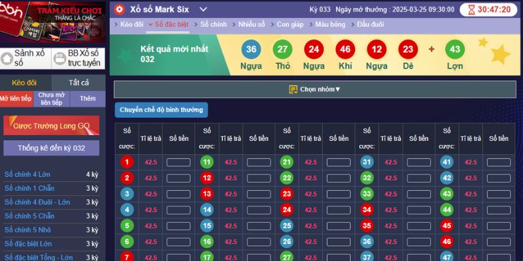
Task: Click amount field for number 46 row
Action: [x=499, y=241]
